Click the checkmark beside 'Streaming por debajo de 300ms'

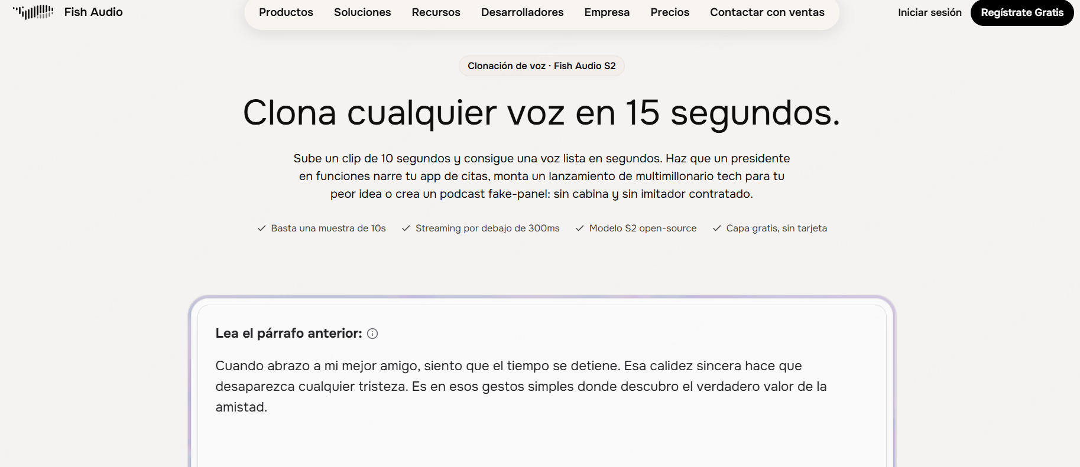click(406, 228)
